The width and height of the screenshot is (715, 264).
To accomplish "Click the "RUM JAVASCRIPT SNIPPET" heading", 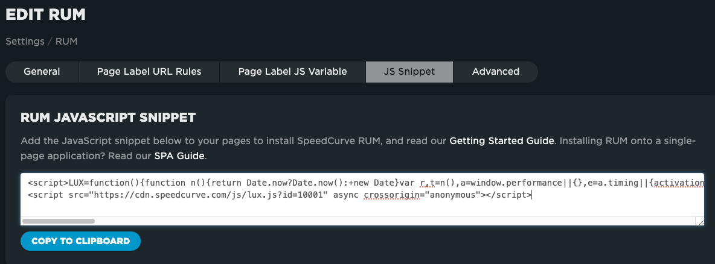I will tap(108, 118).
